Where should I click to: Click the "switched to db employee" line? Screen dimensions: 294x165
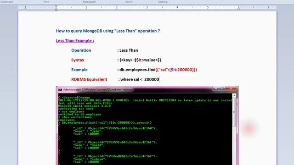[79, 114]
